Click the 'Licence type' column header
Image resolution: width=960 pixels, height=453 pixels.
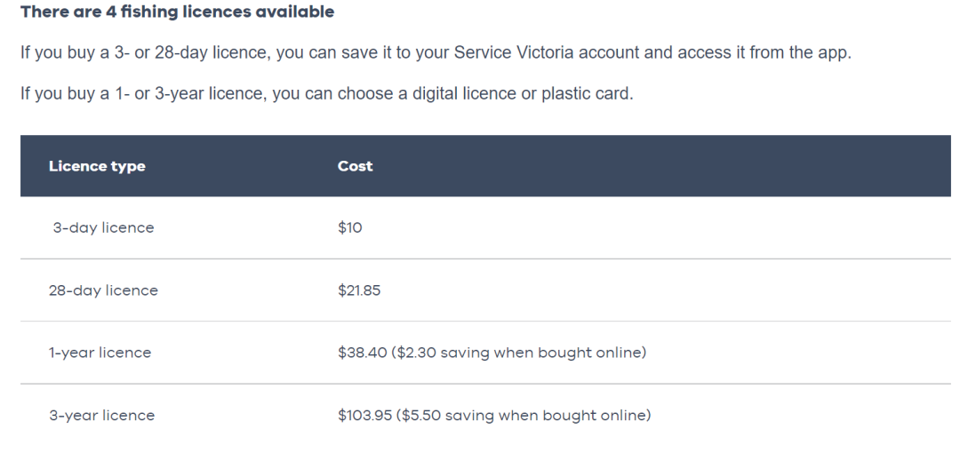click(97, 166)
